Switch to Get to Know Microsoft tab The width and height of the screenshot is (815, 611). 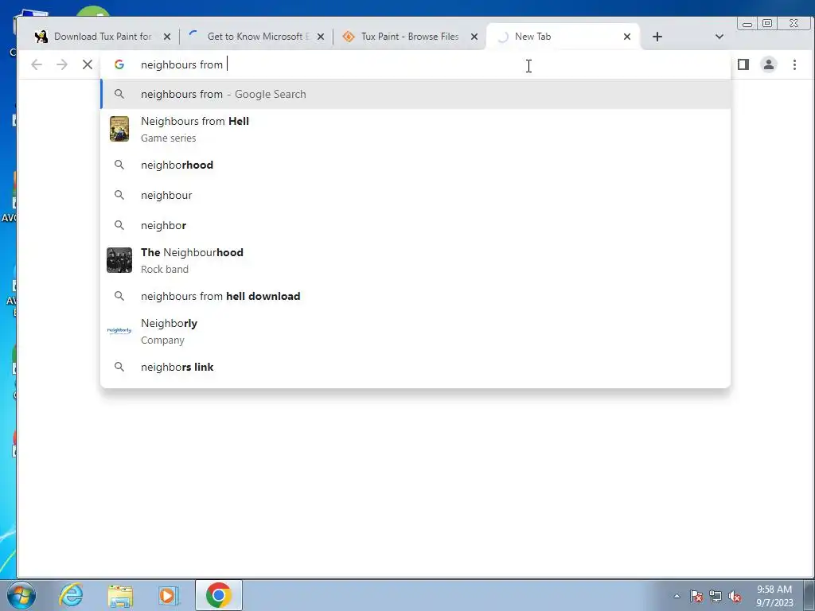click(x=255, y=37)
